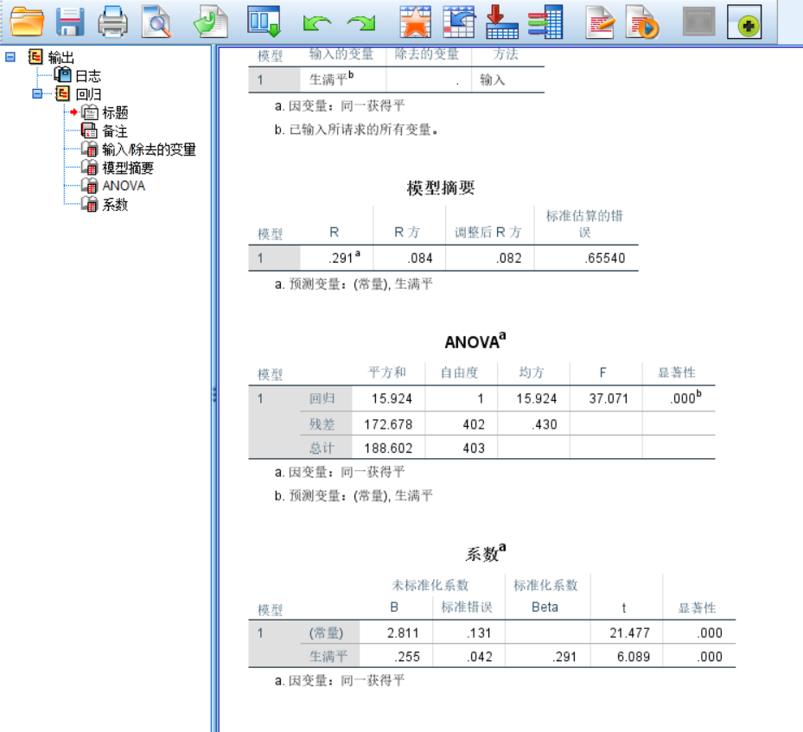Screen dimensions: 803x732
Task: Click the regression sum of squares 15.924
Action: click(392, 398)
